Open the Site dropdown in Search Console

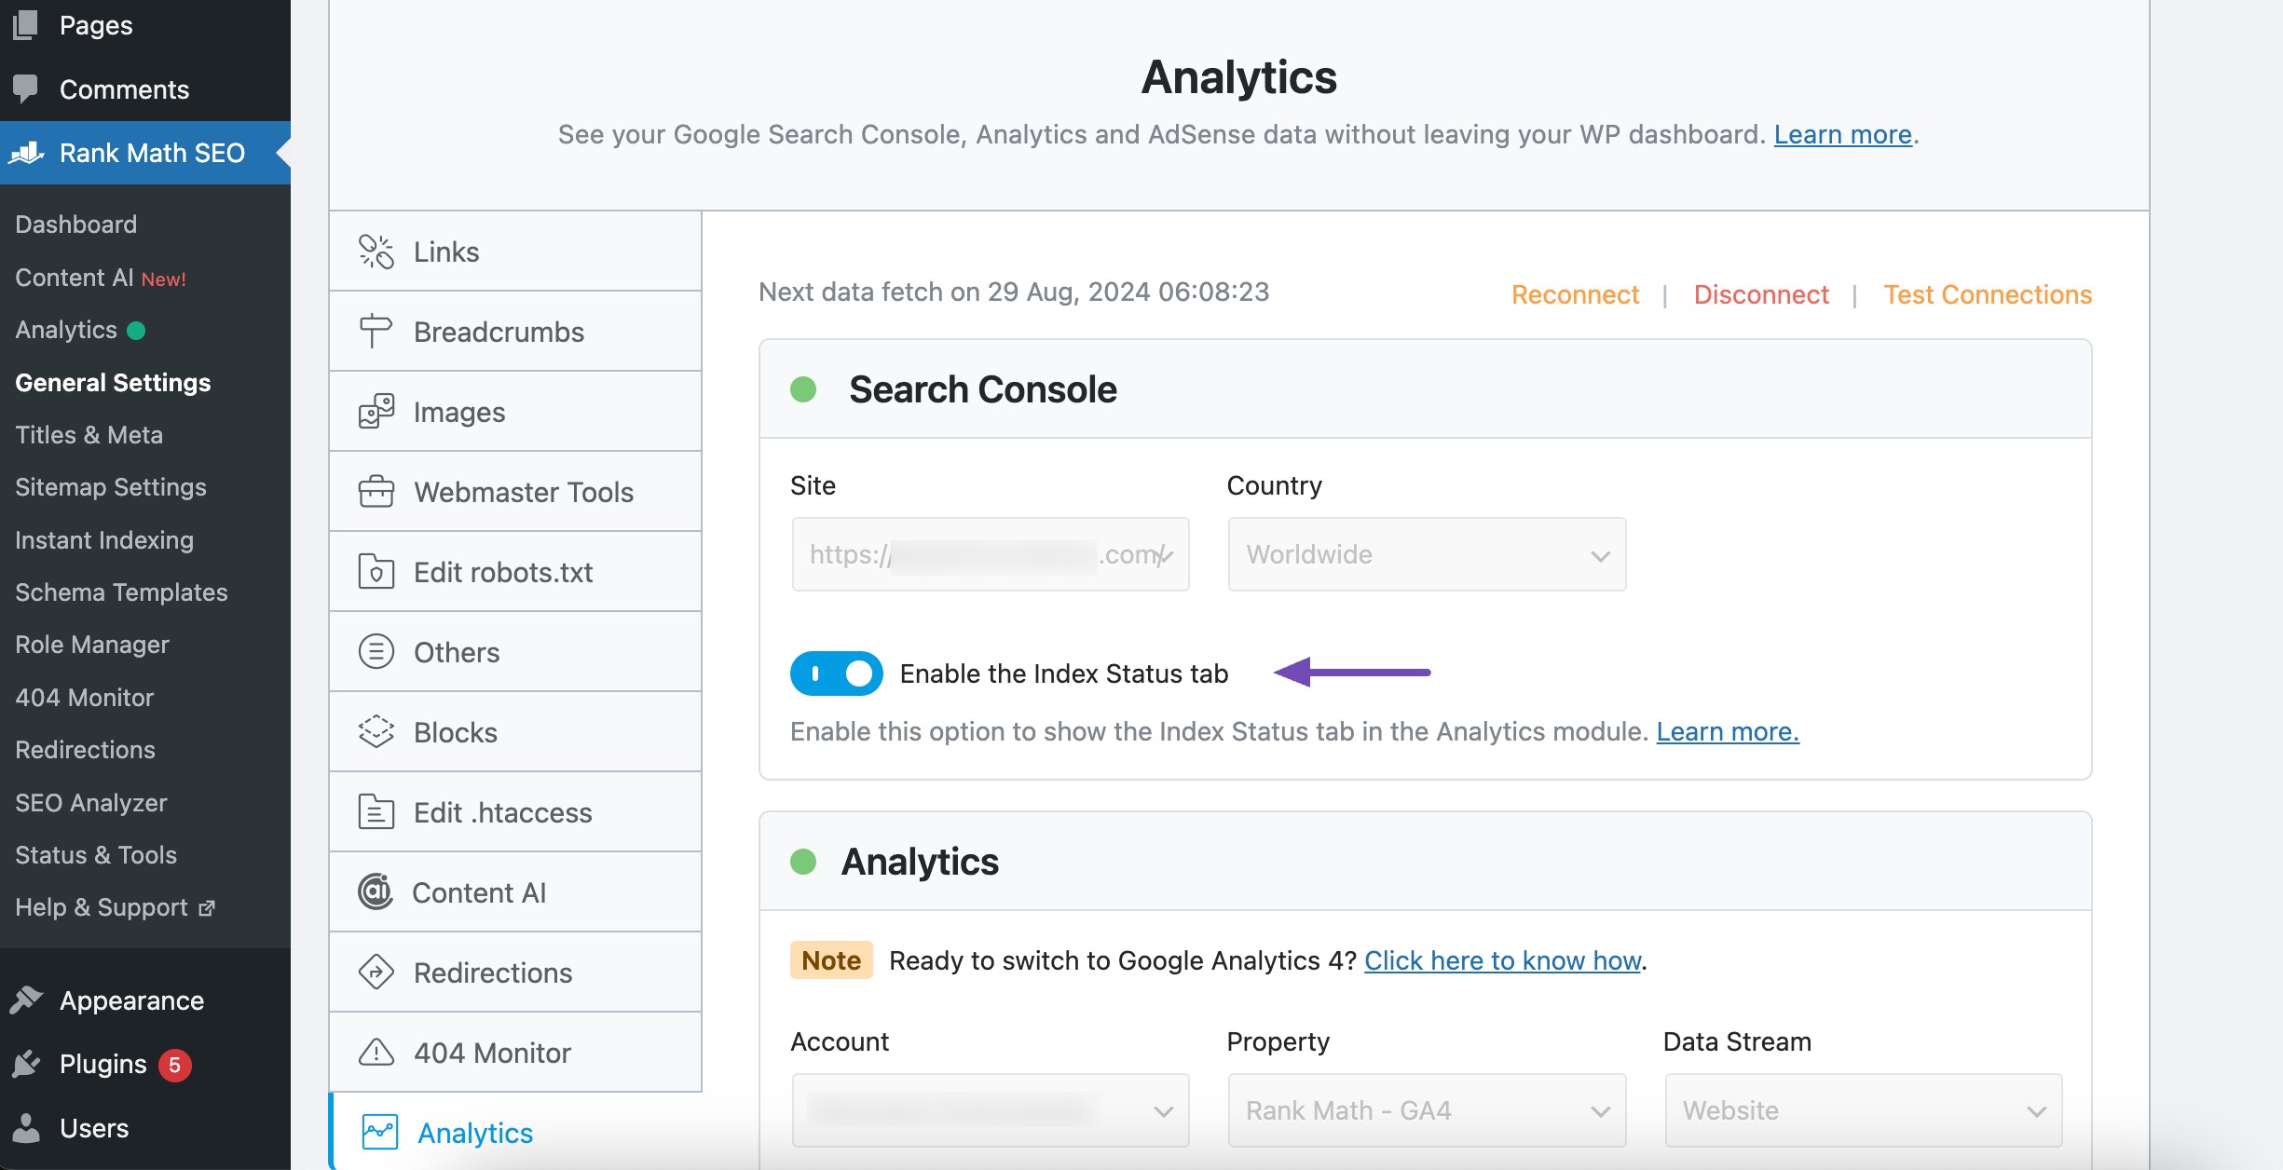click(x=990, y=554)
